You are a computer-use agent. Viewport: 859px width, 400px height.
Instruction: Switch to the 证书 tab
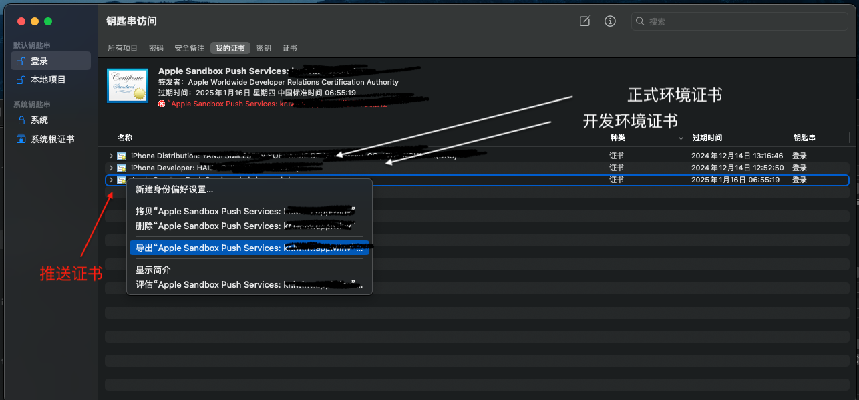[290, 48]
